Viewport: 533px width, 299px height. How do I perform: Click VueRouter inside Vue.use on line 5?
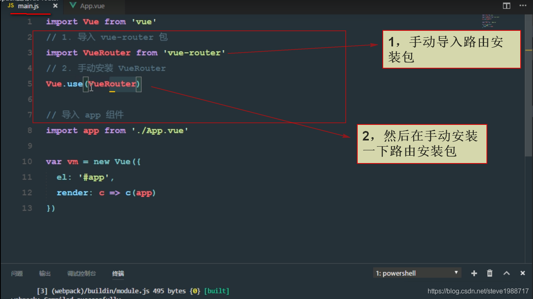pos(112,84)
